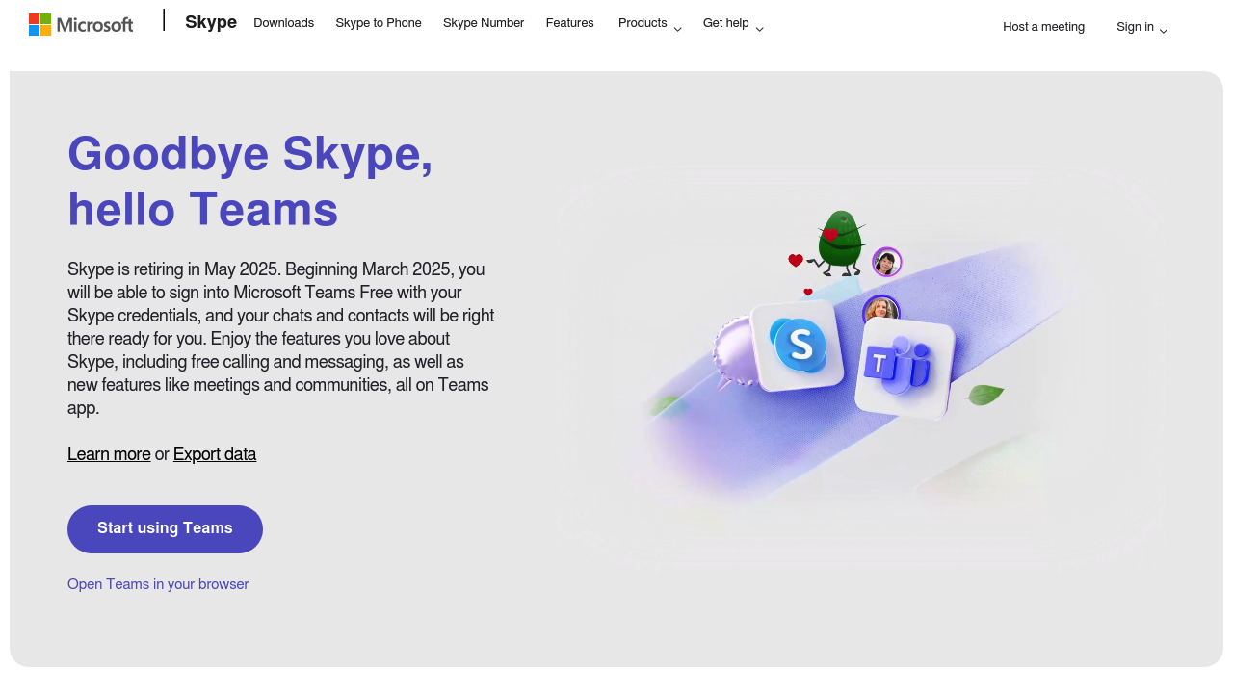Click the Microsoft logo
The height and width of the screenshot is (693, 1233).
click(81, 24)
